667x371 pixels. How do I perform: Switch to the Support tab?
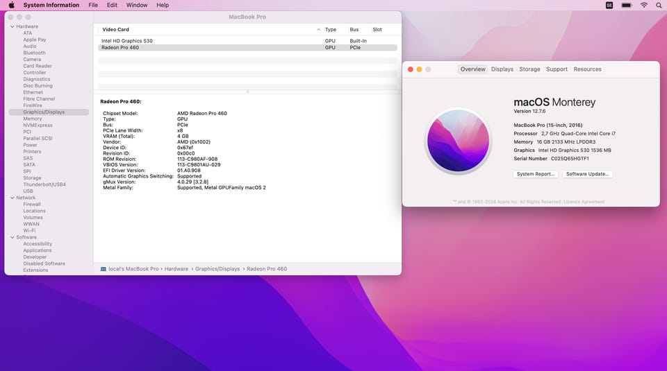(x=557, y=69)
